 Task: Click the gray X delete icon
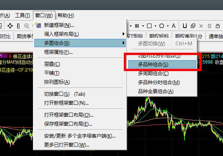pos(201,26)
